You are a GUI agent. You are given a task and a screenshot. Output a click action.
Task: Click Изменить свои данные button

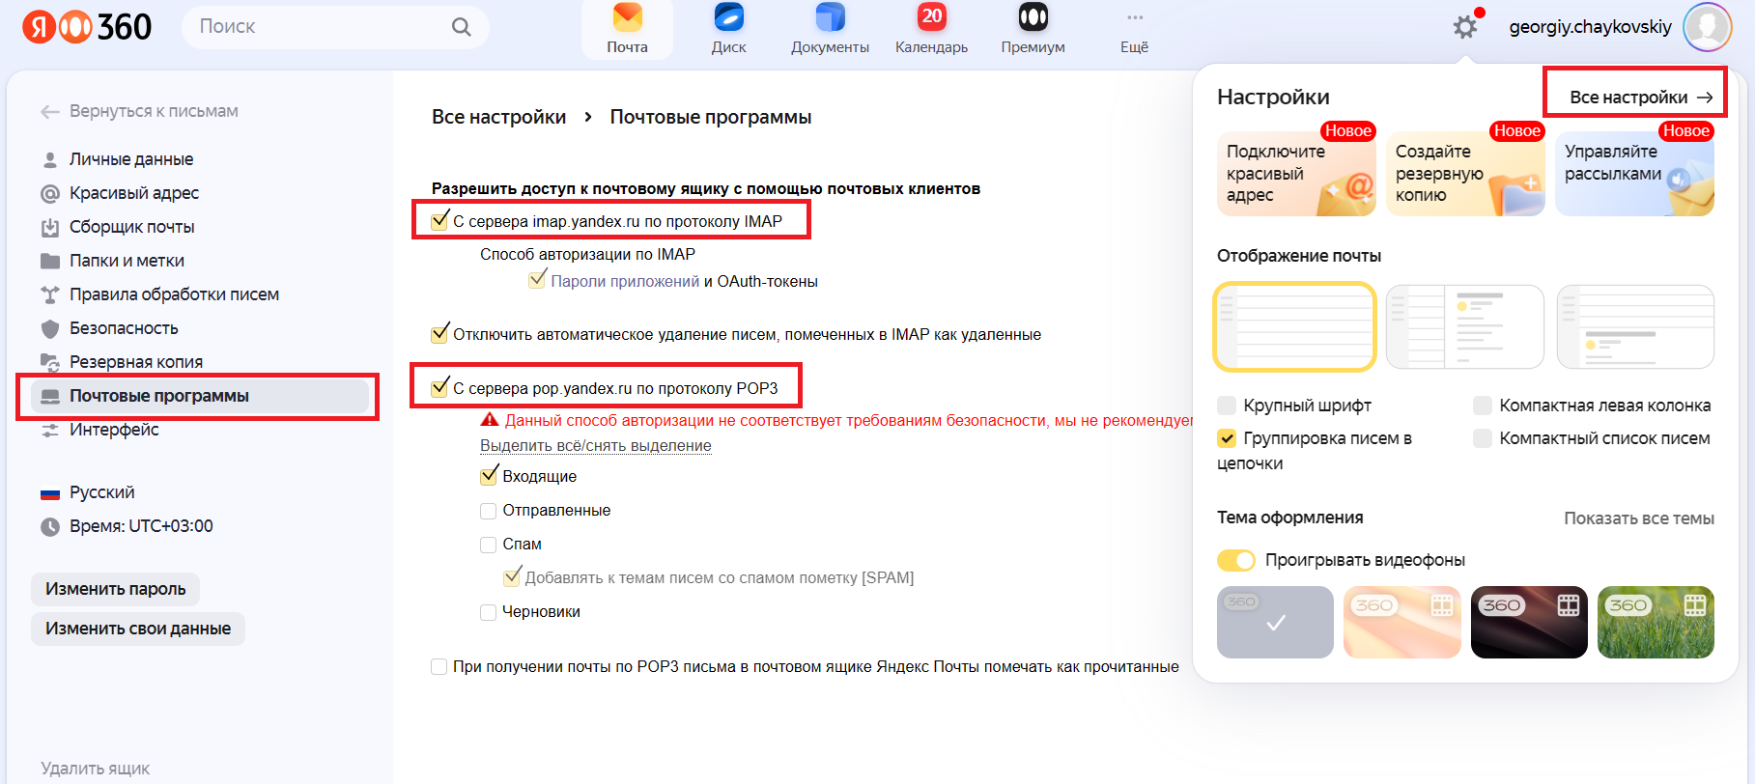138,629
